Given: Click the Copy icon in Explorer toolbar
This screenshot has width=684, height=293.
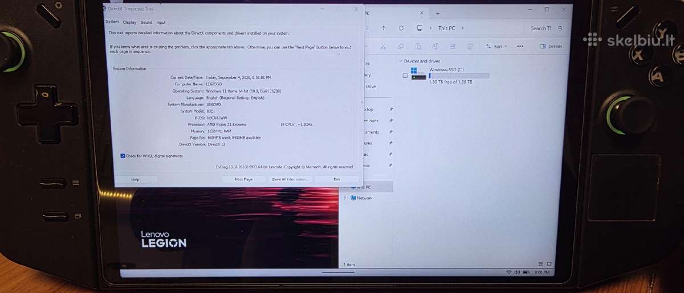Looking at the screenshot, I should click(x=401, y=46).
